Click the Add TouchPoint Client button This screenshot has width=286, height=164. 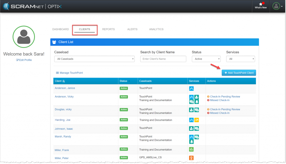coord(239,72)
